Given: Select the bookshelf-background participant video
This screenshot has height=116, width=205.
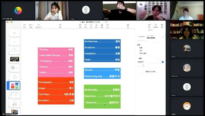Looking at the screenshot, I should click(x=187, y=30).
